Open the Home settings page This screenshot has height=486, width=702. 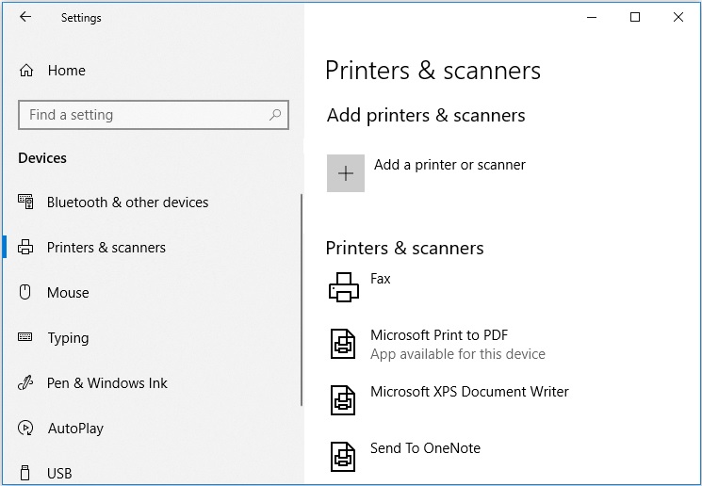[x=66, y=71]
